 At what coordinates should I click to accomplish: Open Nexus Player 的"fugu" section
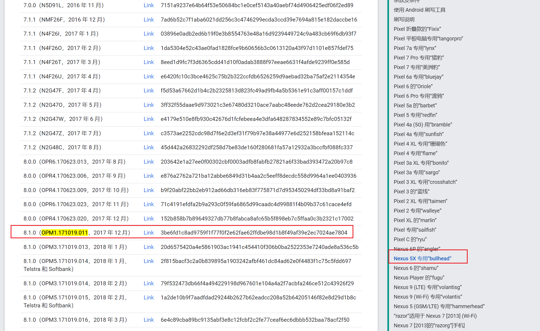pyautogui.click(x=419, y=278)
